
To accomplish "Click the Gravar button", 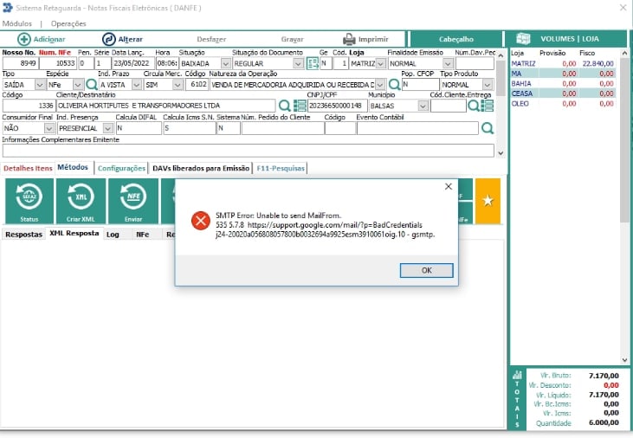I will (x=293, y=39).
